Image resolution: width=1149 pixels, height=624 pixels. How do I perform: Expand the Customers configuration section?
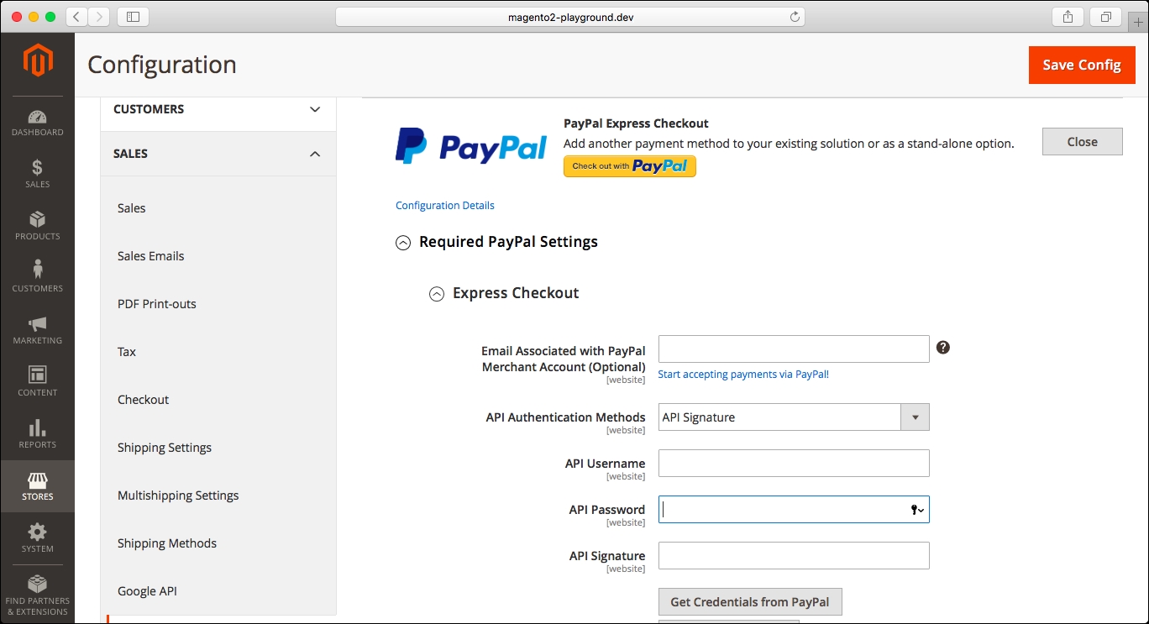point(218,109)
